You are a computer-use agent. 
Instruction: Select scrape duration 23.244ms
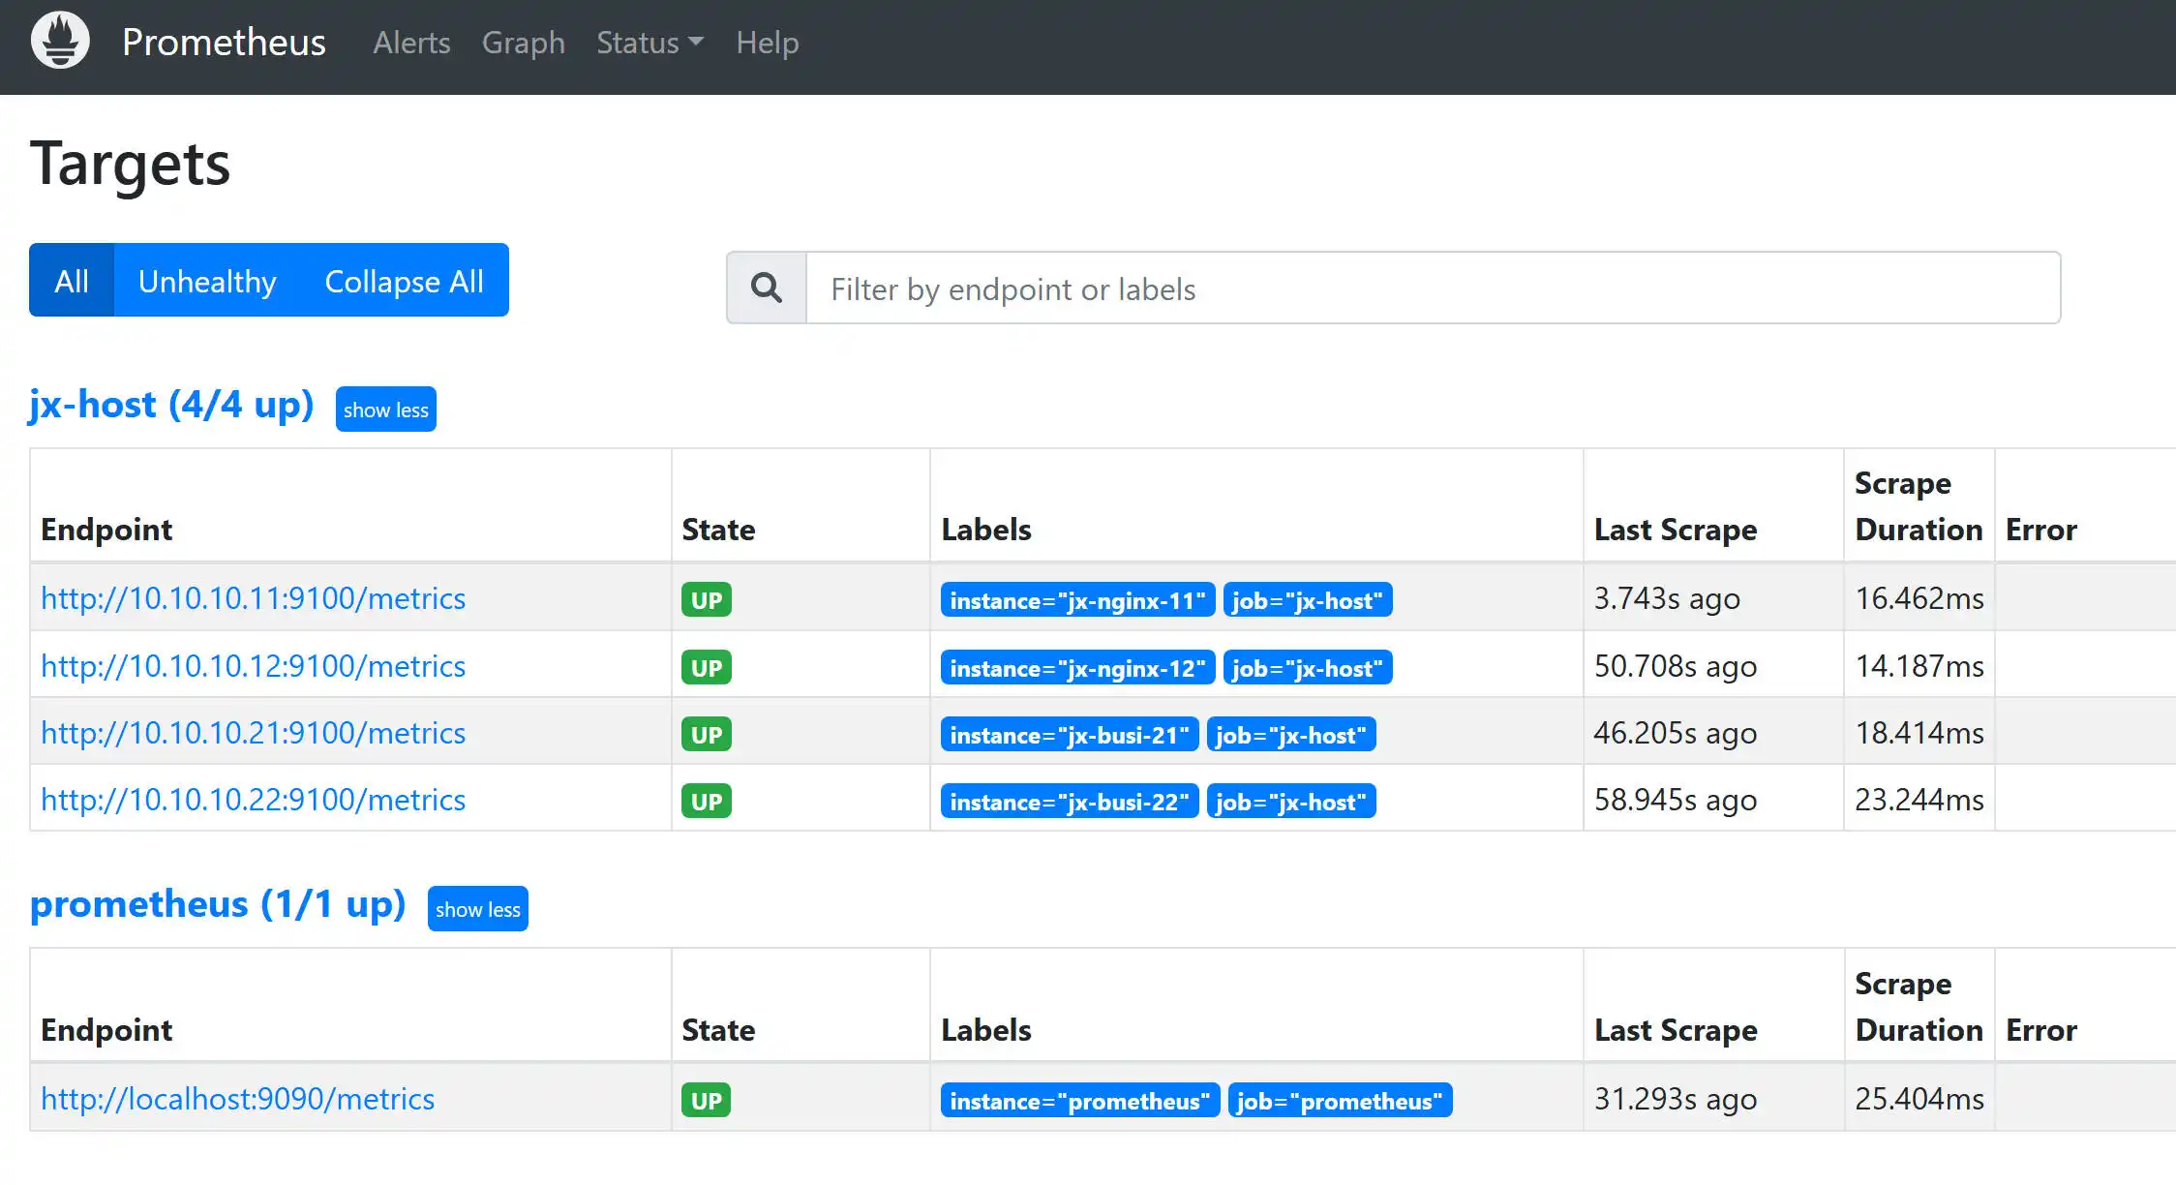[x=1919, y=800]
